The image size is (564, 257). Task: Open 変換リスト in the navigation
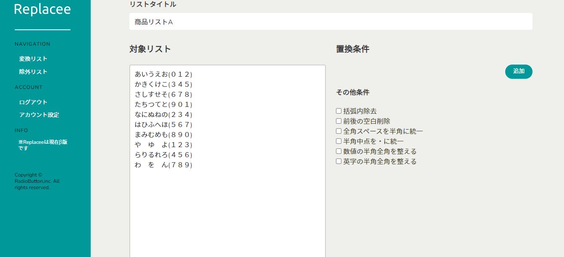(33, 59)
